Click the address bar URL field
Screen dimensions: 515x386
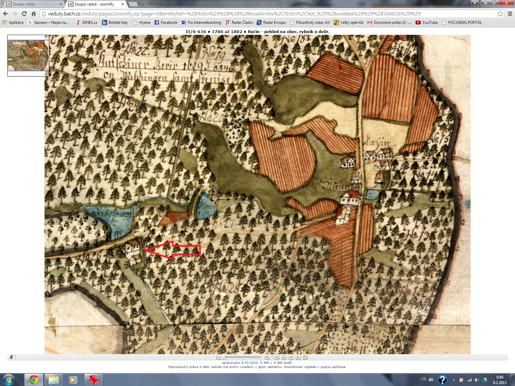pos(257,14)
